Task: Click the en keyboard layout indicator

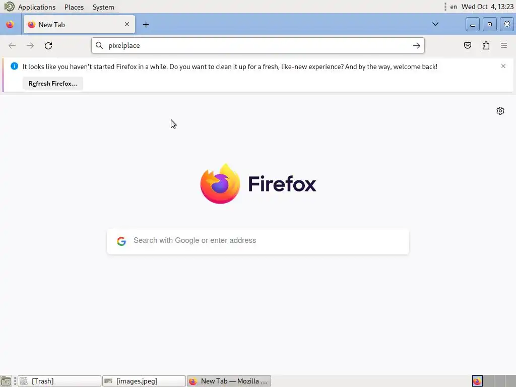Action: (x=454, y=7)
